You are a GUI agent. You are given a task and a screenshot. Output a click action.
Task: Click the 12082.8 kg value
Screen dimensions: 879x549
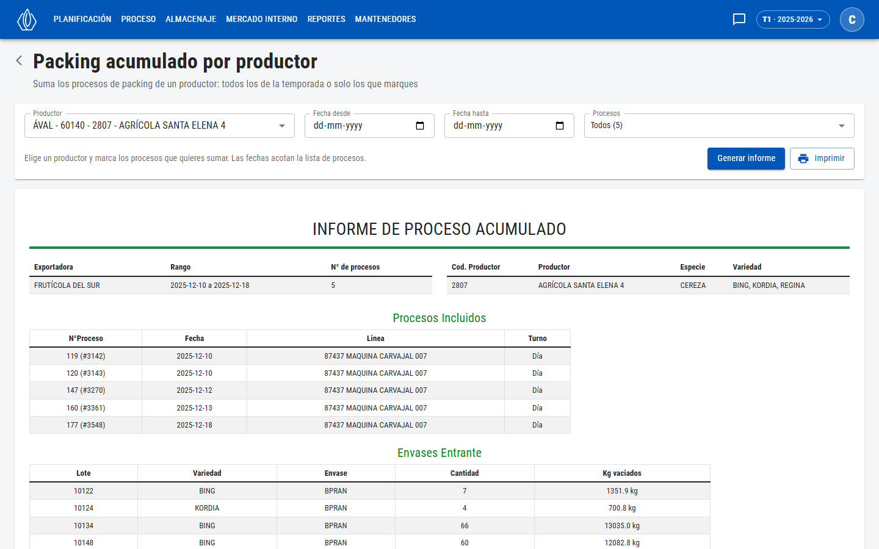[622, 543]
